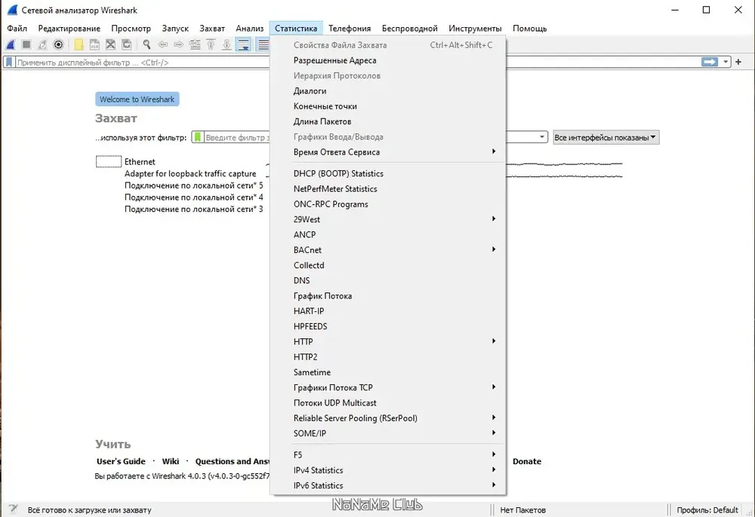Go to next packet arrow icon
Viewport: 755px width, 517px height.
pos(179,45)
